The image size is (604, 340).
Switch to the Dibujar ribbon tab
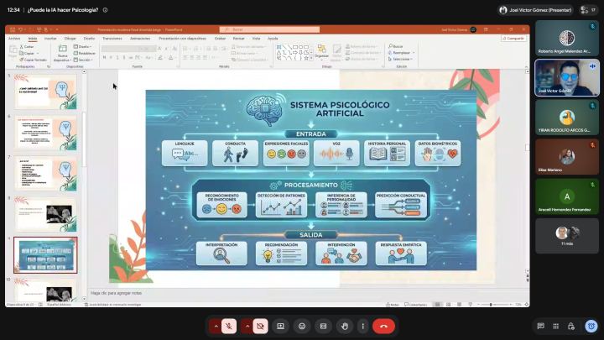[x=70, y=39]
